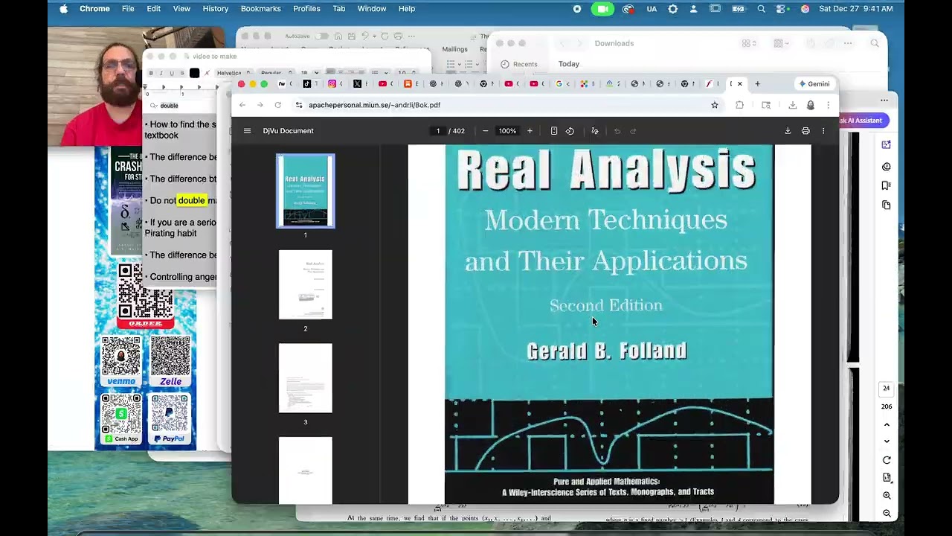Click the fit to page icon
Screen dimensions: 952x536
pyautogui.click(x=554, y=131)
